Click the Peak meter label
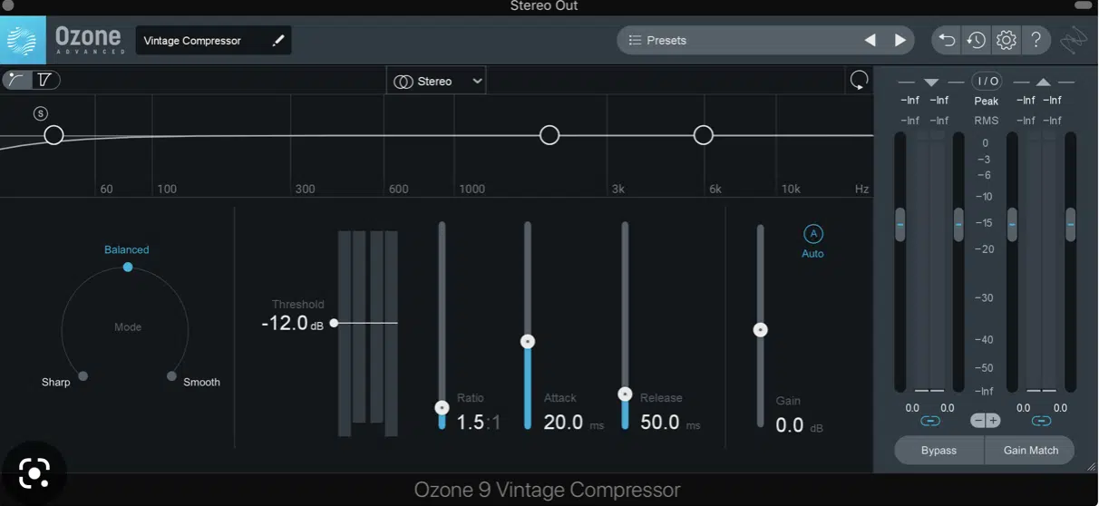 click(987, 102)
